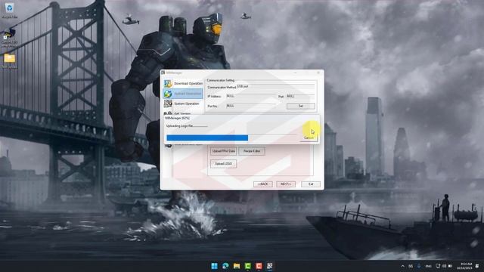Viewport: 484px width, 272px height.
Task: Open File Explorer from the taskbar
Action: 237,266
